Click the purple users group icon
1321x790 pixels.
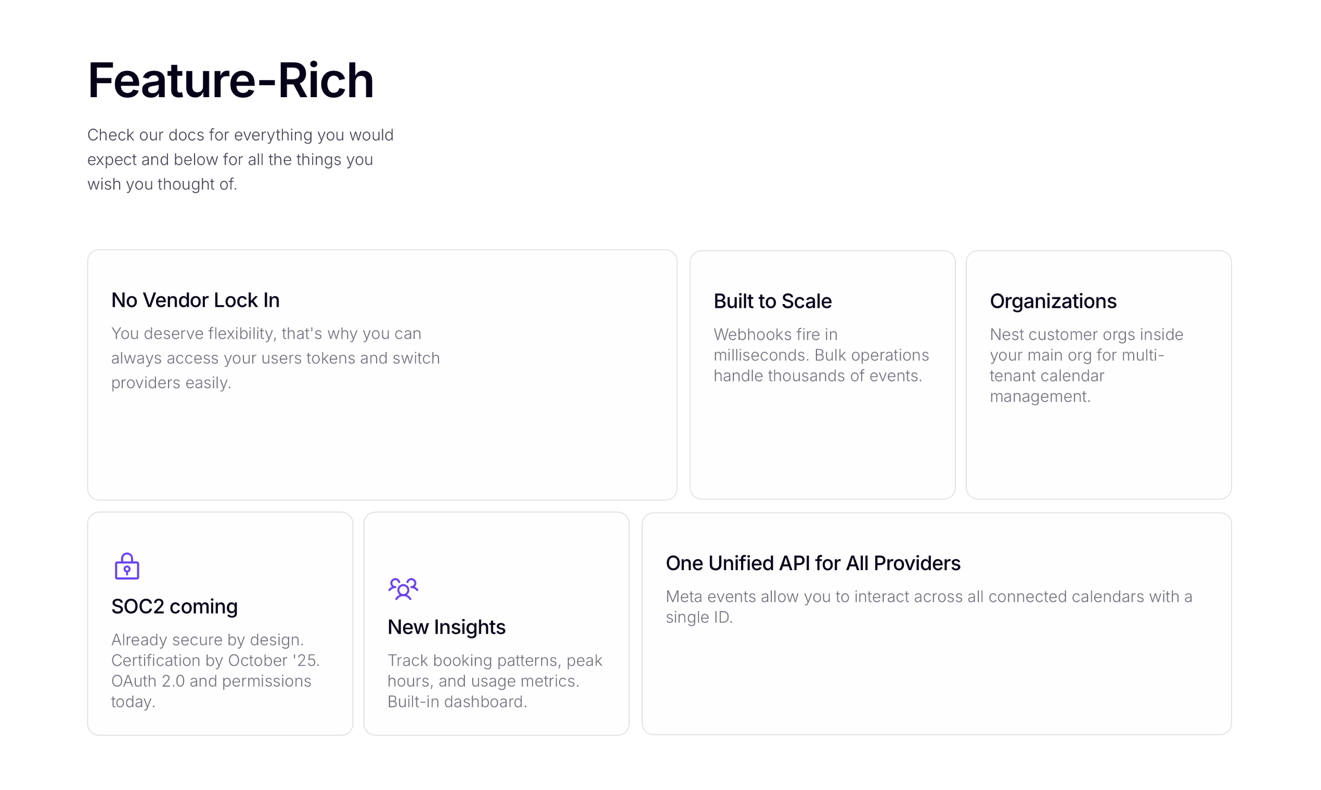click(403, 588)
